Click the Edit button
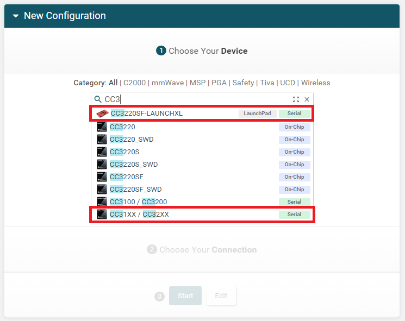 (221, 296)
